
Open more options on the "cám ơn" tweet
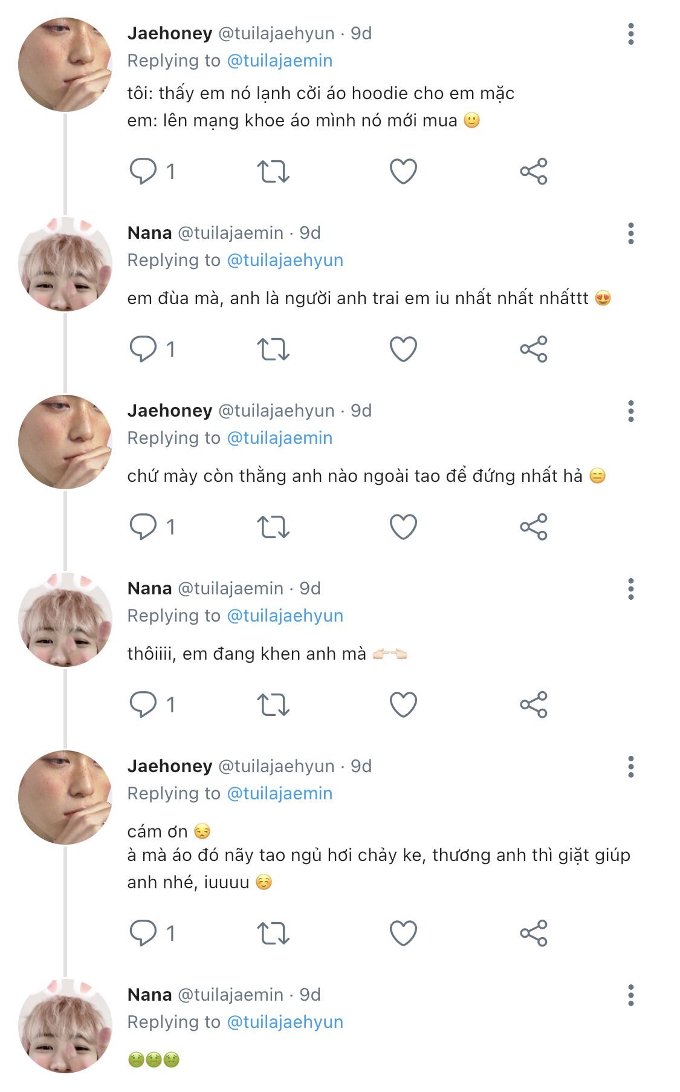pos(630,767)
